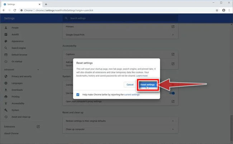Click the browser forward arrow
233x144 pixels.
click(9, 10)
